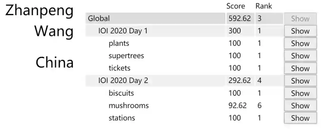Show IOI 2020 Day 2 details
This screenshot has width=321, height=129.
click(x=300, y=81)
